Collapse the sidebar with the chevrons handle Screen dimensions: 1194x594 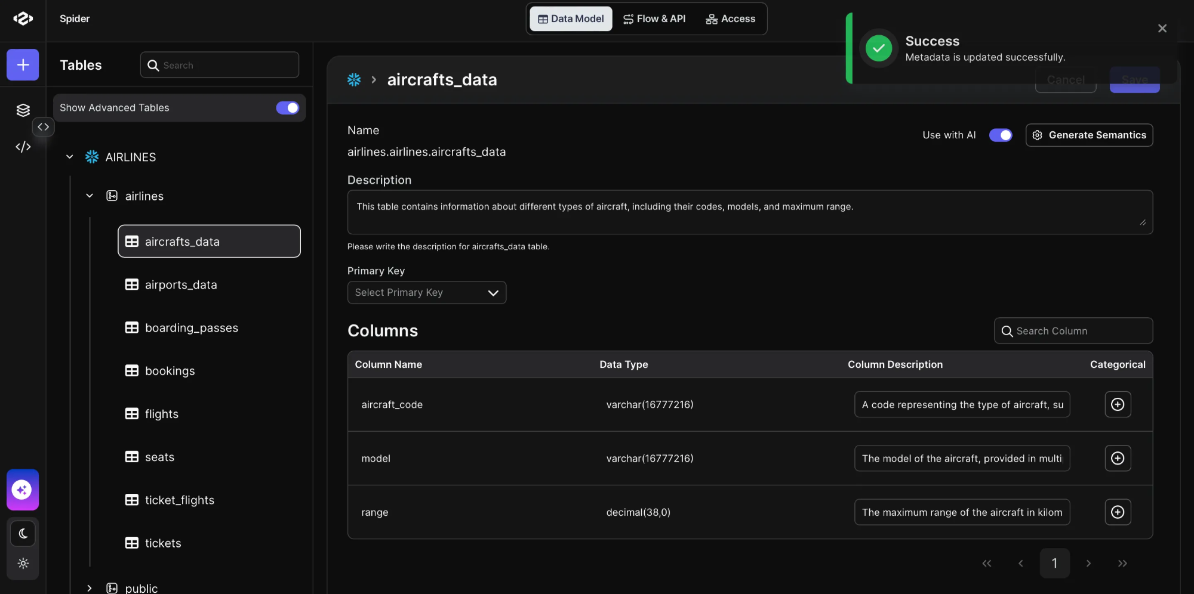tap(43, 127)
